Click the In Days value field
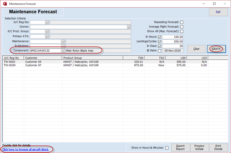Screen dimensions: 231x153 (173, 46)
